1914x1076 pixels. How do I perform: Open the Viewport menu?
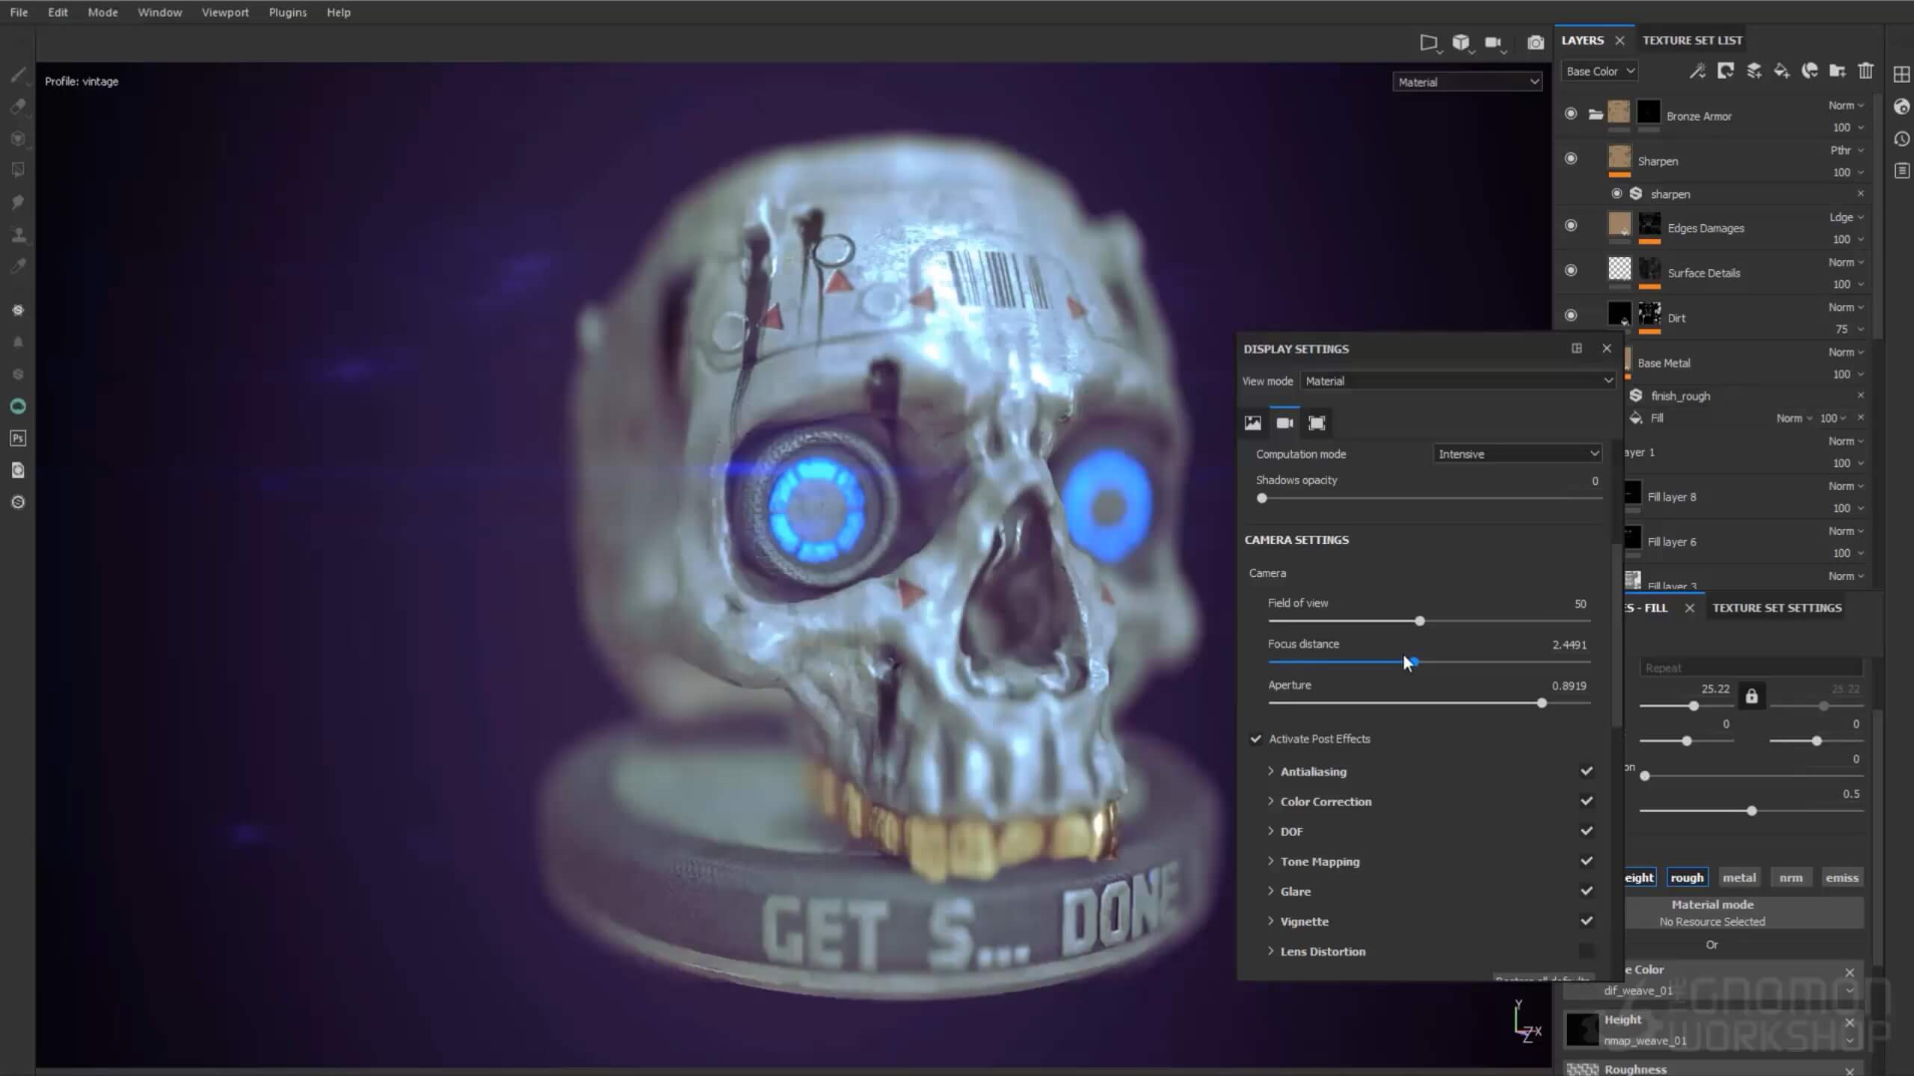click(224, 13)
